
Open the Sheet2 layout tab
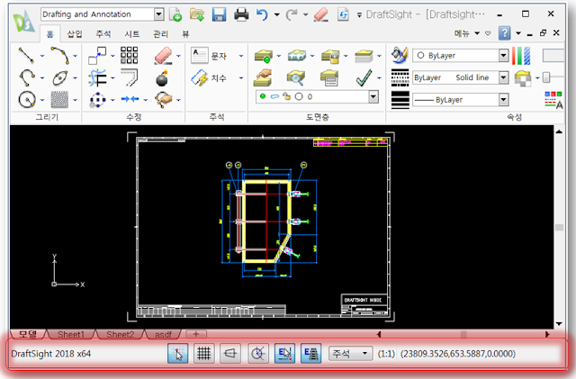pyautogui.click(x=120, y=335)
